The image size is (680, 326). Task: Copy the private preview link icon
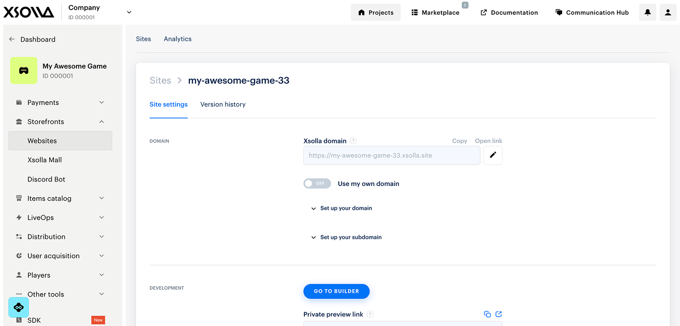pos(487,314)
